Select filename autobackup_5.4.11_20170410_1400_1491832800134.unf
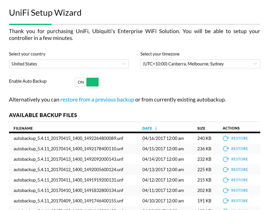 point(68,190)
